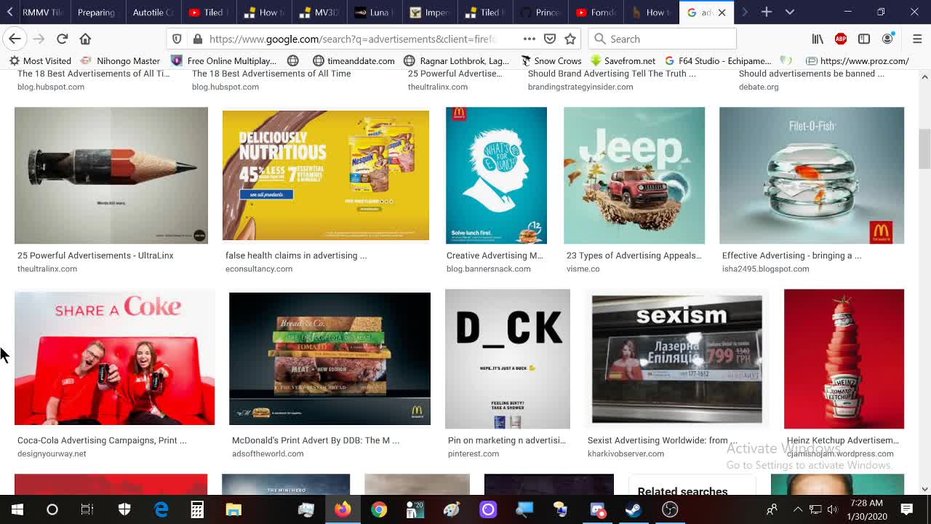Viewport: 931px width, 524px height.
Task: Open Ragnar Lothbrok bookmark
Action: coord(456,60)
